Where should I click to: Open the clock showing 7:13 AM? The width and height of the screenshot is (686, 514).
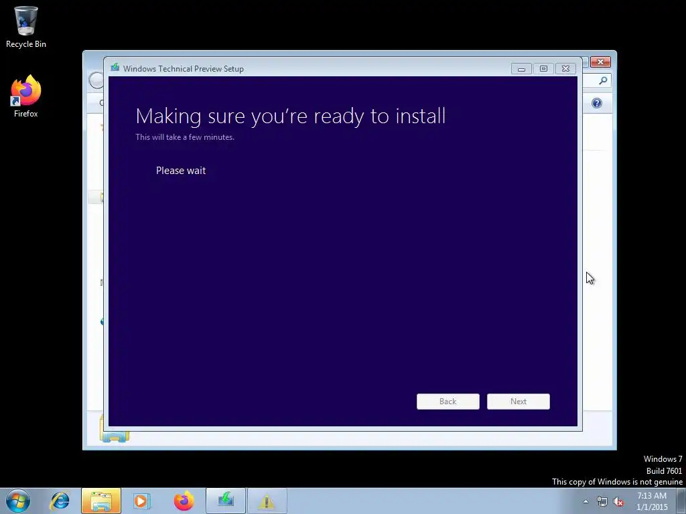652,501
